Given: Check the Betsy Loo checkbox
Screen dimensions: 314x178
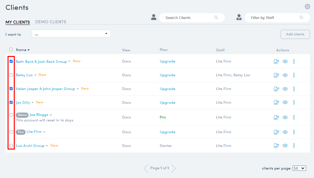Looking at the screenshot, I should 11,75.
